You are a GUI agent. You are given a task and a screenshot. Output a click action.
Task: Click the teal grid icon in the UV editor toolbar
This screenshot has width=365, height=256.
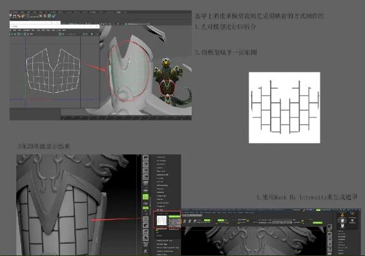point(19,34)
